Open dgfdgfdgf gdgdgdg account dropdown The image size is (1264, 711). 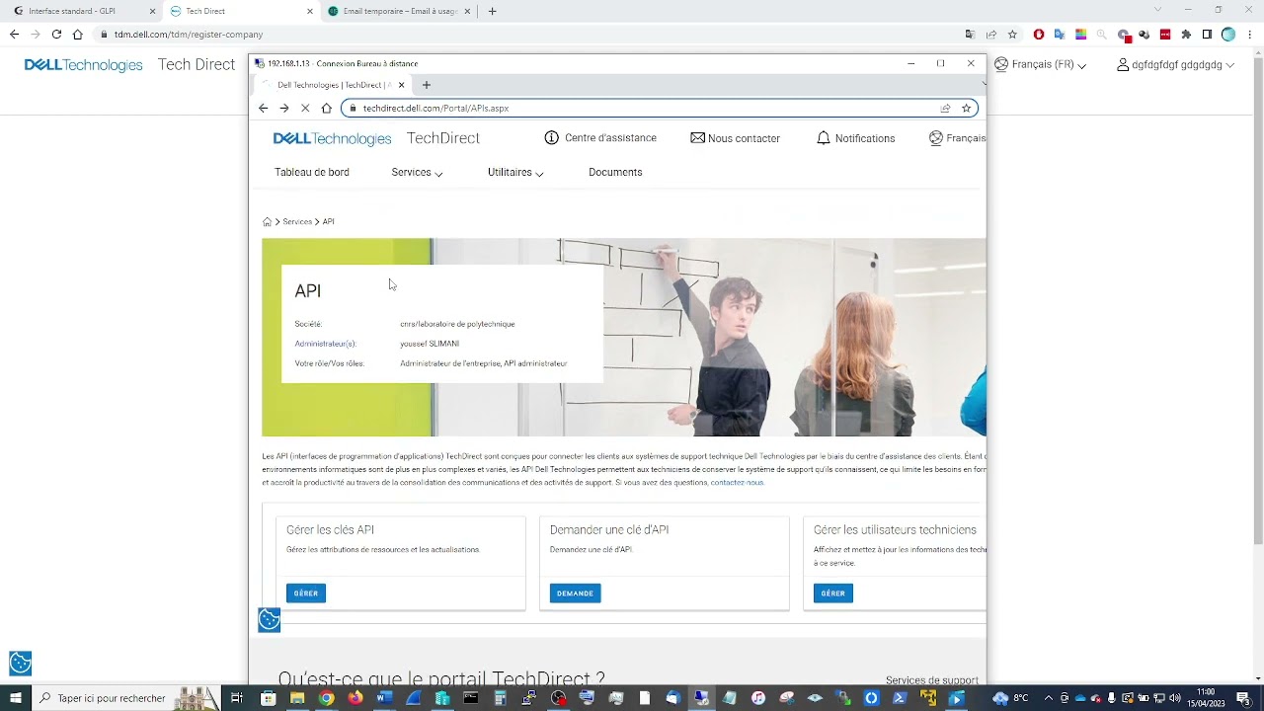[1175, 64]
